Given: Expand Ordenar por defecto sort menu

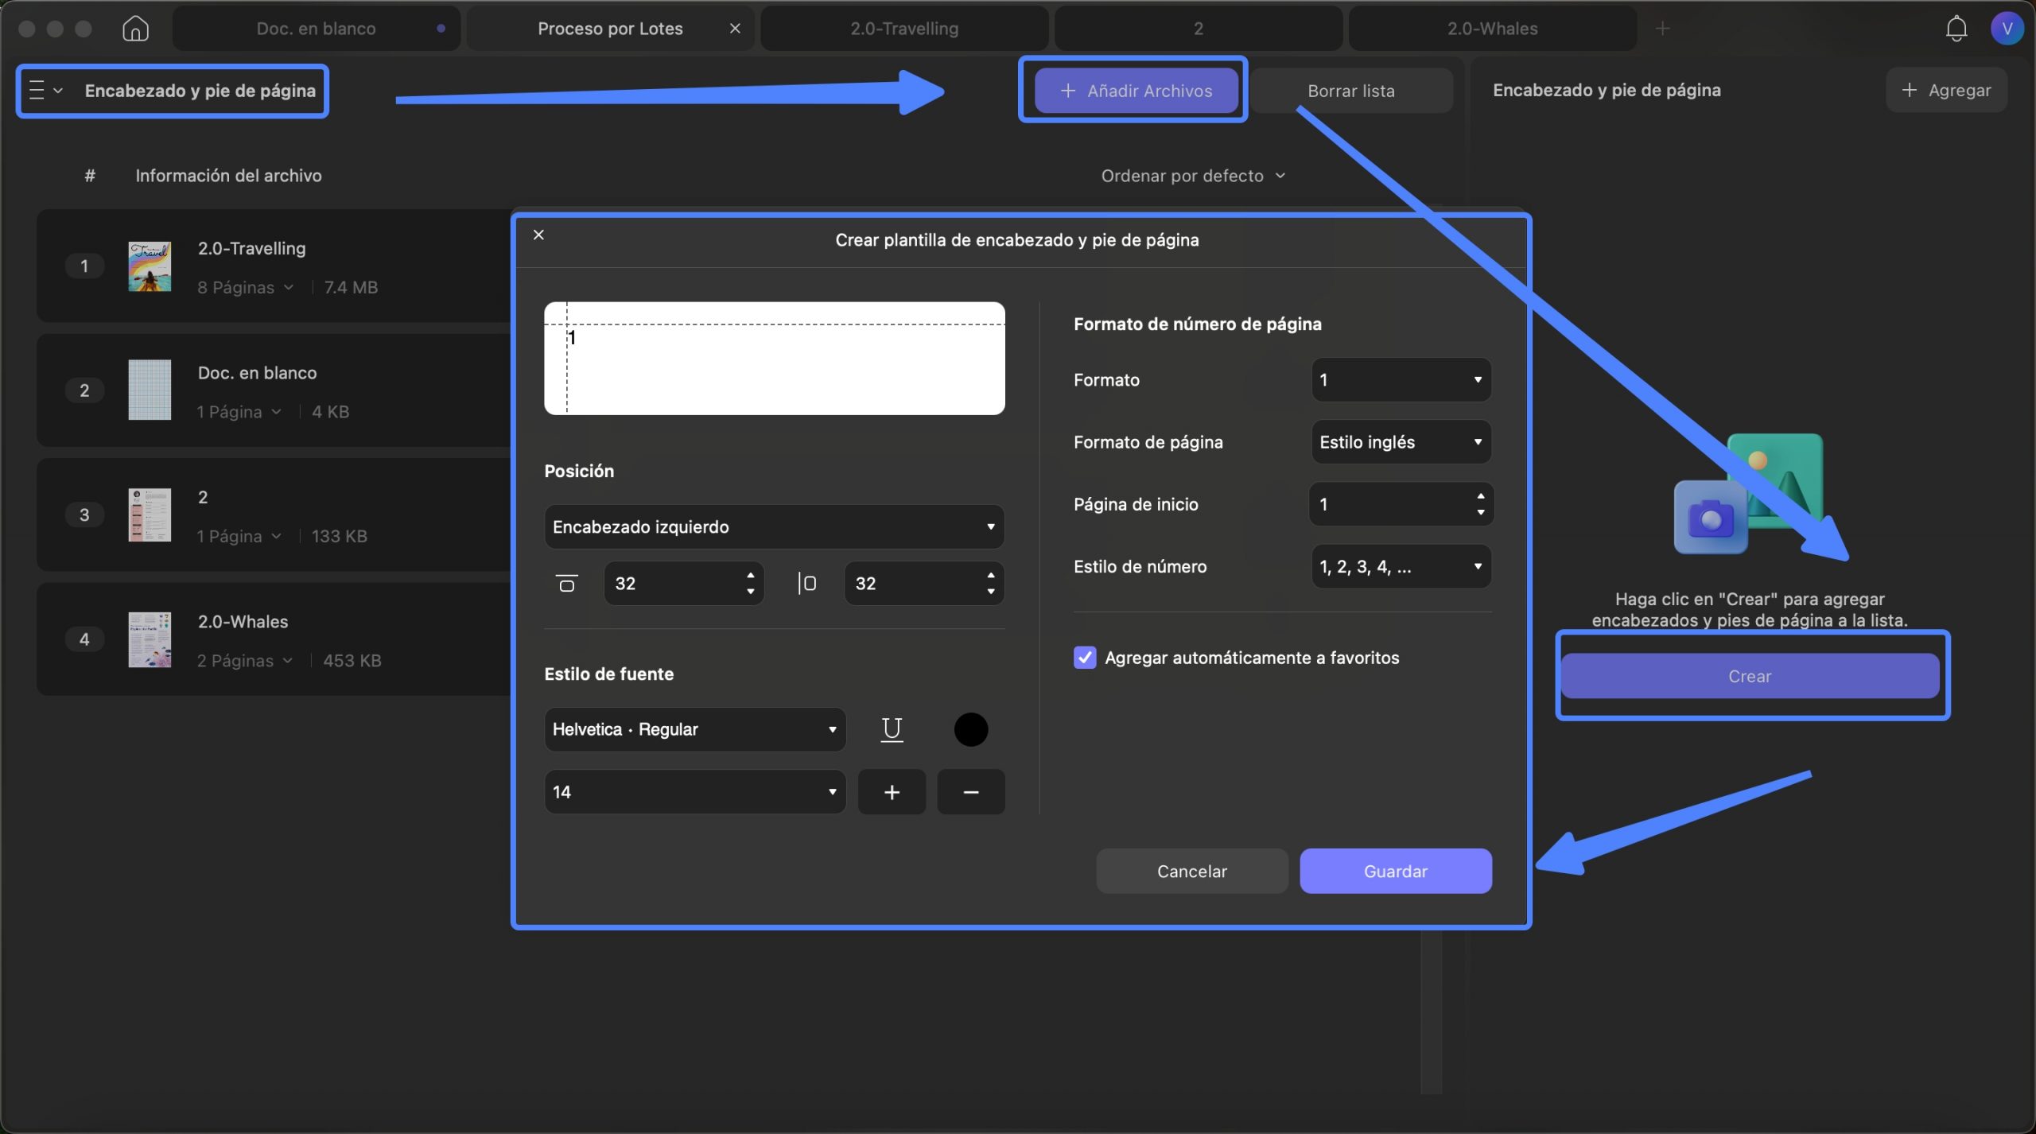Looking at the screenshot, I should click(x=1193, y=176).
